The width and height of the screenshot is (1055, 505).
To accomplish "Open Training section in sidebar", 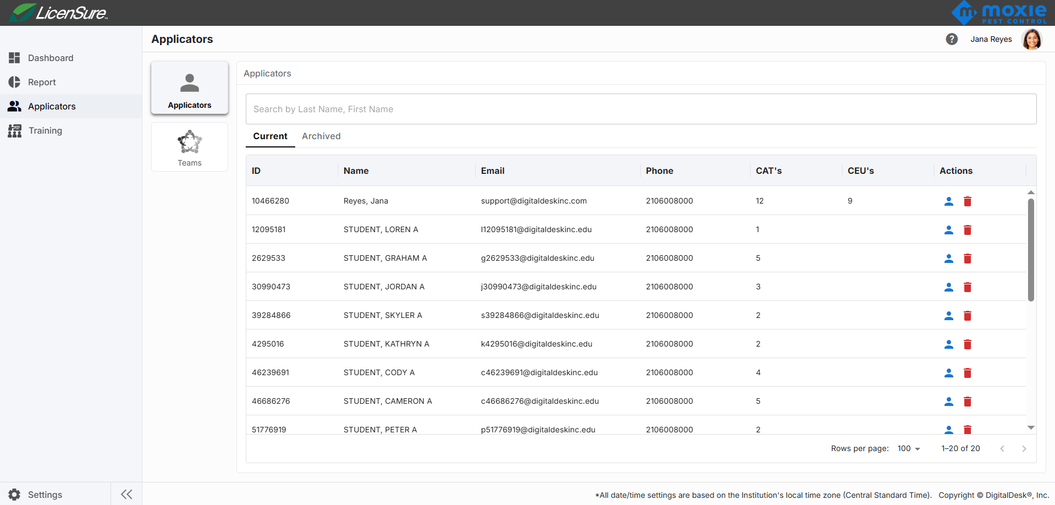I will click(x=45, y=130).
